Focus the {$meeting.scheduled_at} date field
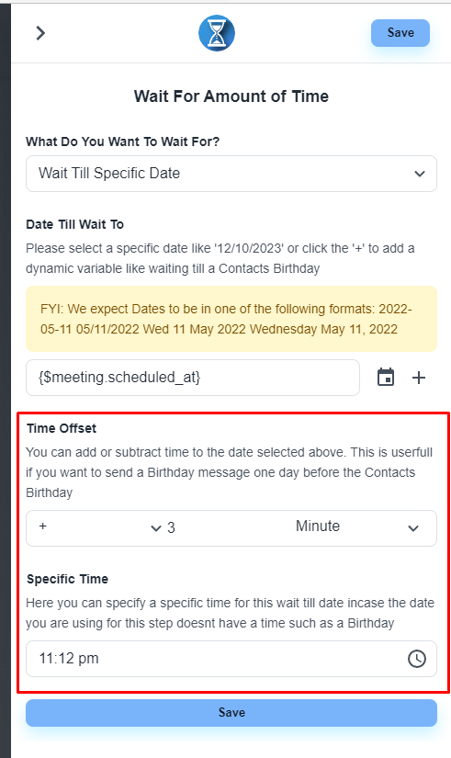This screenshot has height=758, width=451. coord(193,378)
